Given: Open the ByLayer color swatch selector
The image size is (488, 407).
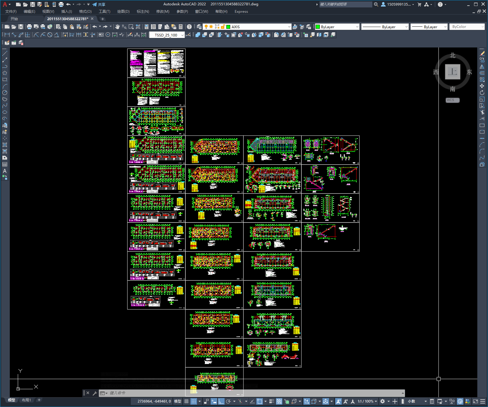Looking at the screenshot, I should tap(337, 27).
